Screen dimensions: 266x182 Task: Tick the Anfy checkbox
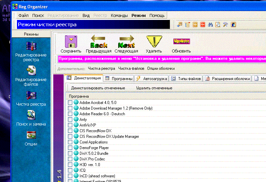(70, 119)
